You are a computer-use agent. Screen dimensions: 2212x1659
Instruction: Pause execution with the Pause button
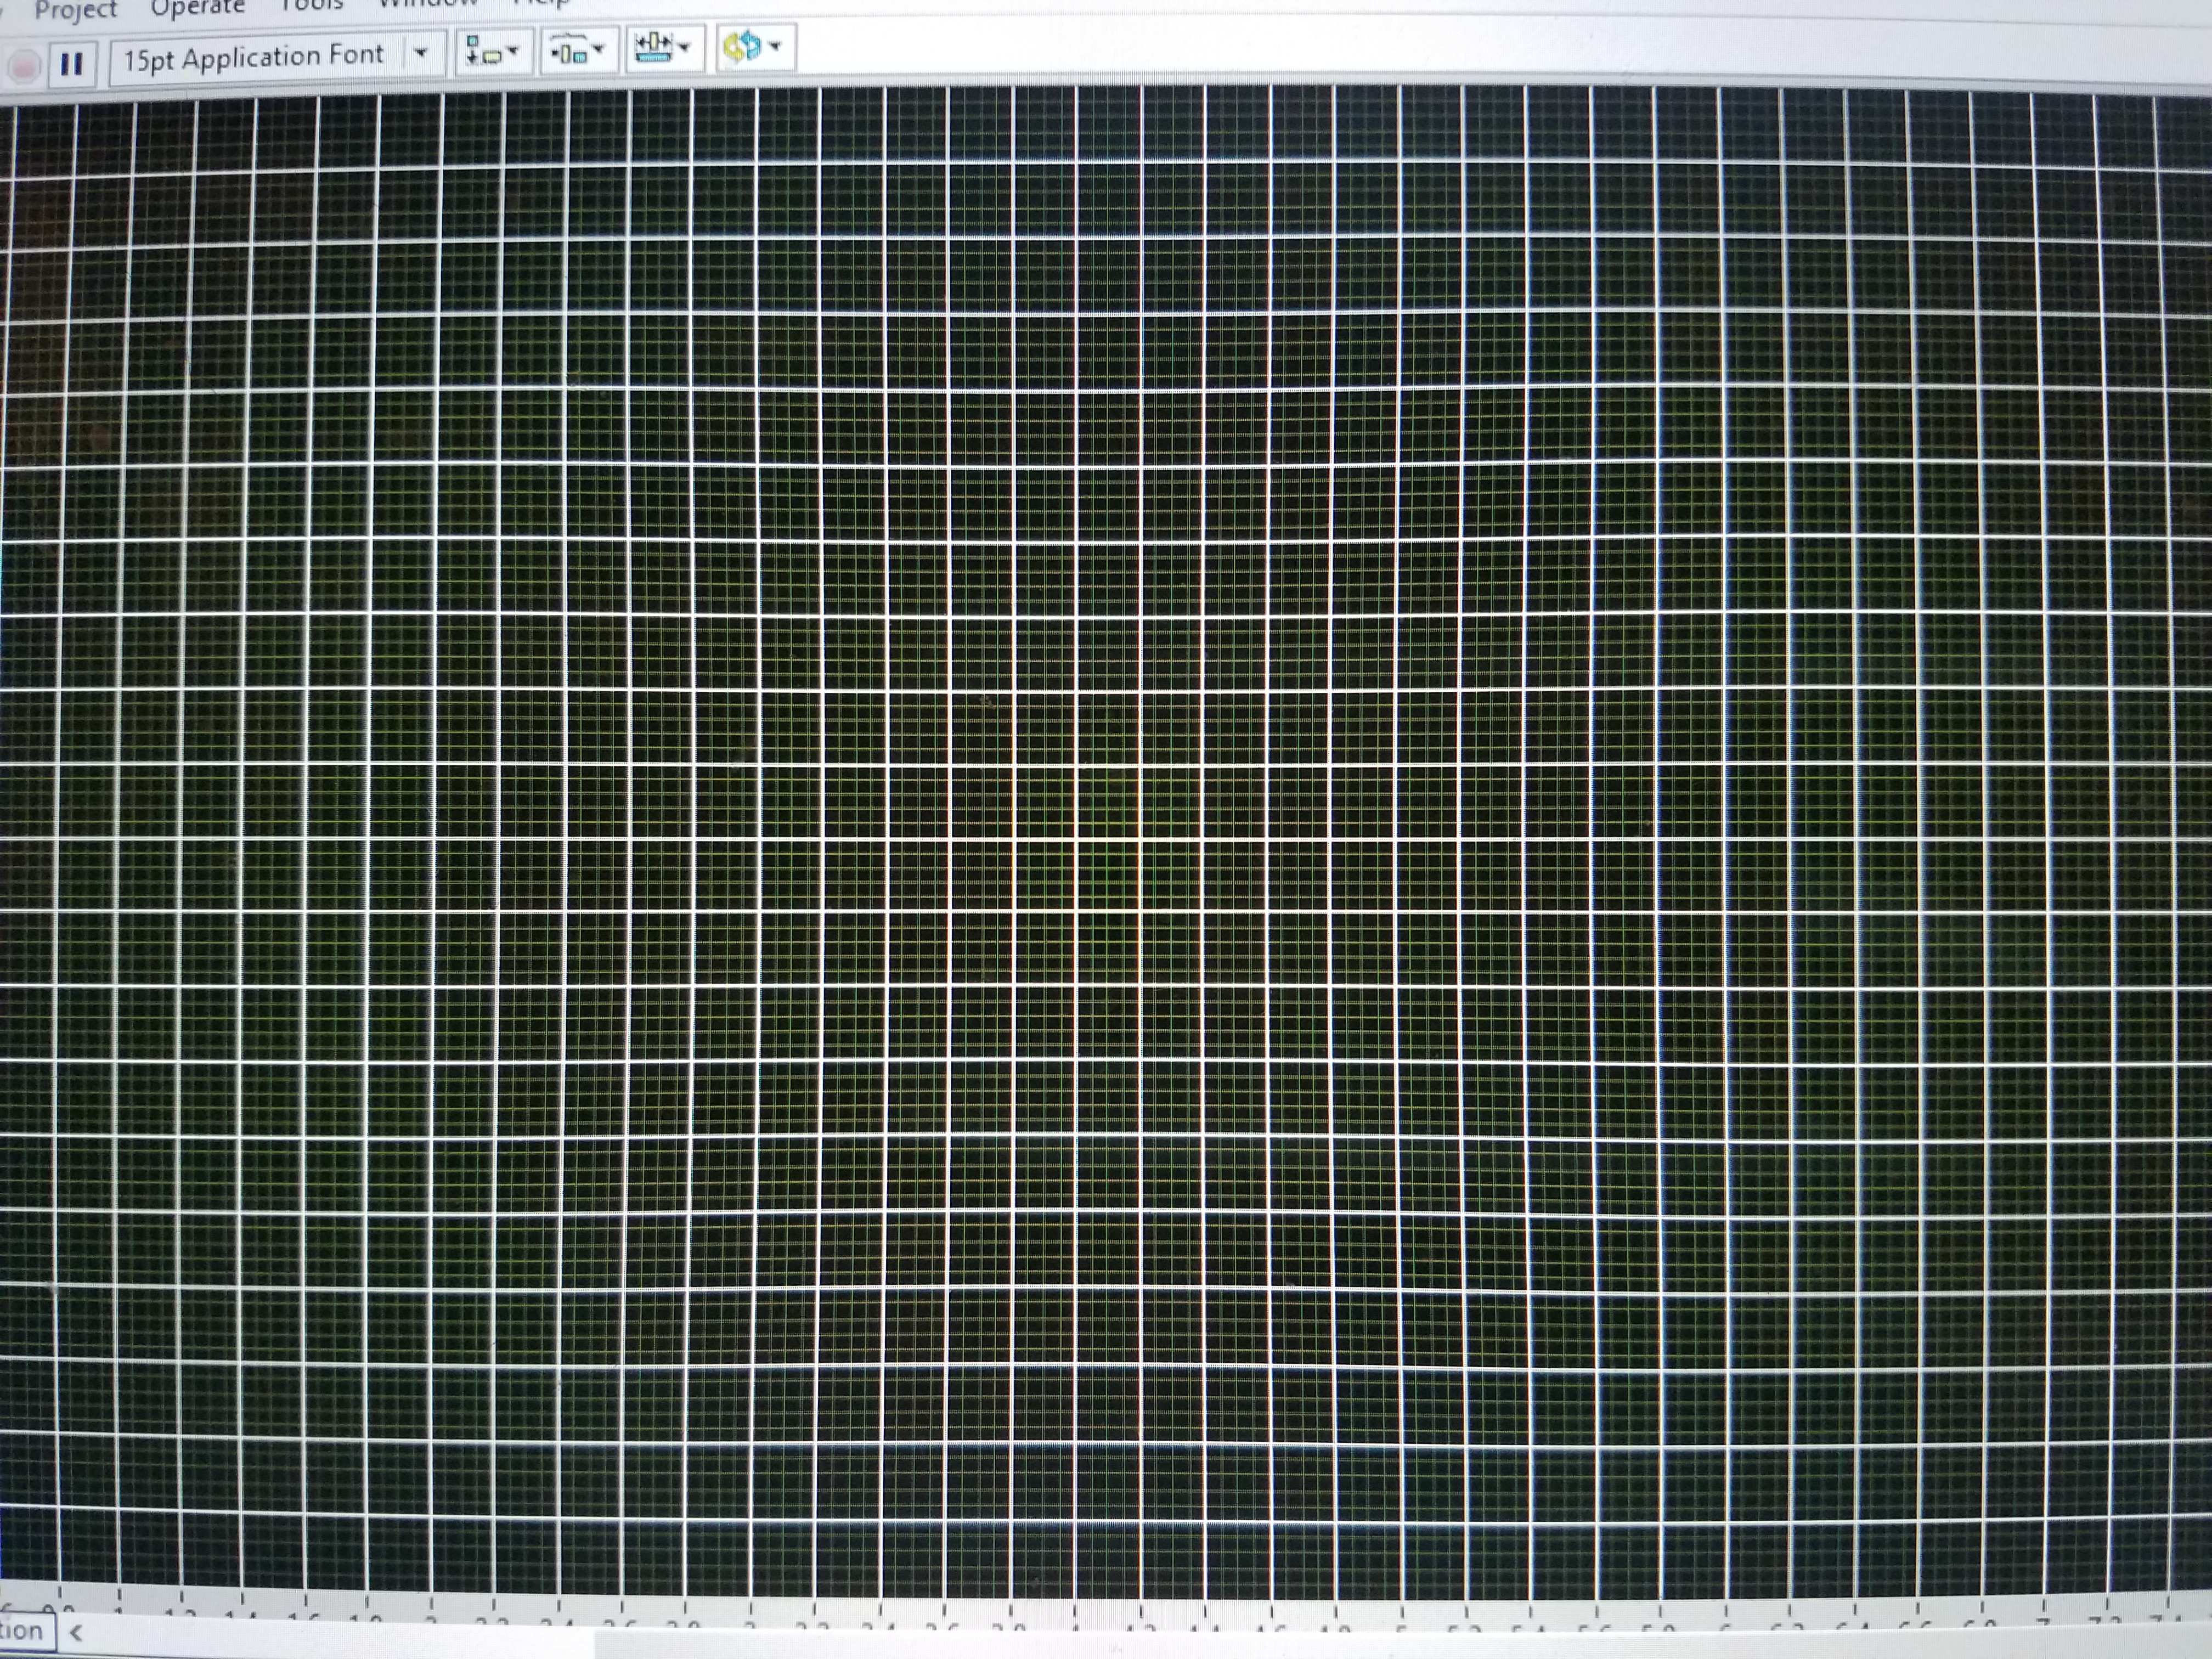point(71,65)
